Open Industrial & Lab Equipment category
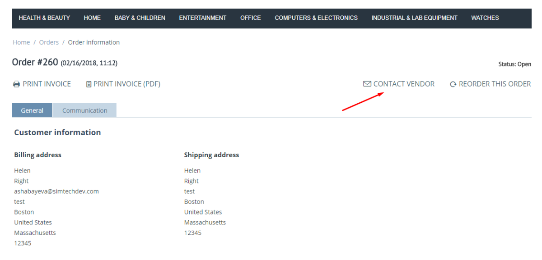The image size is (542, 260). coord(414,18)
